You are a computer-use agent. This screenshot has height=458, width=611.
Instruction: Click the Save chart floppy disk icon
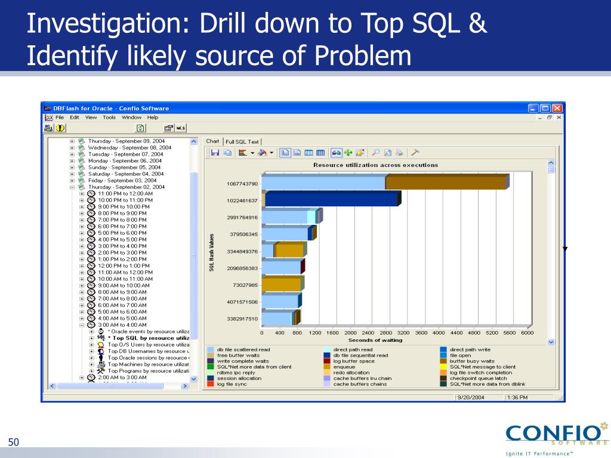point(215,153)
